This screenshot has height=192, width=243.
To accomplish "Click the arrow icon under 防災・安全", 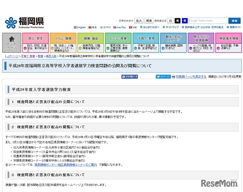I will coord(25,48).
